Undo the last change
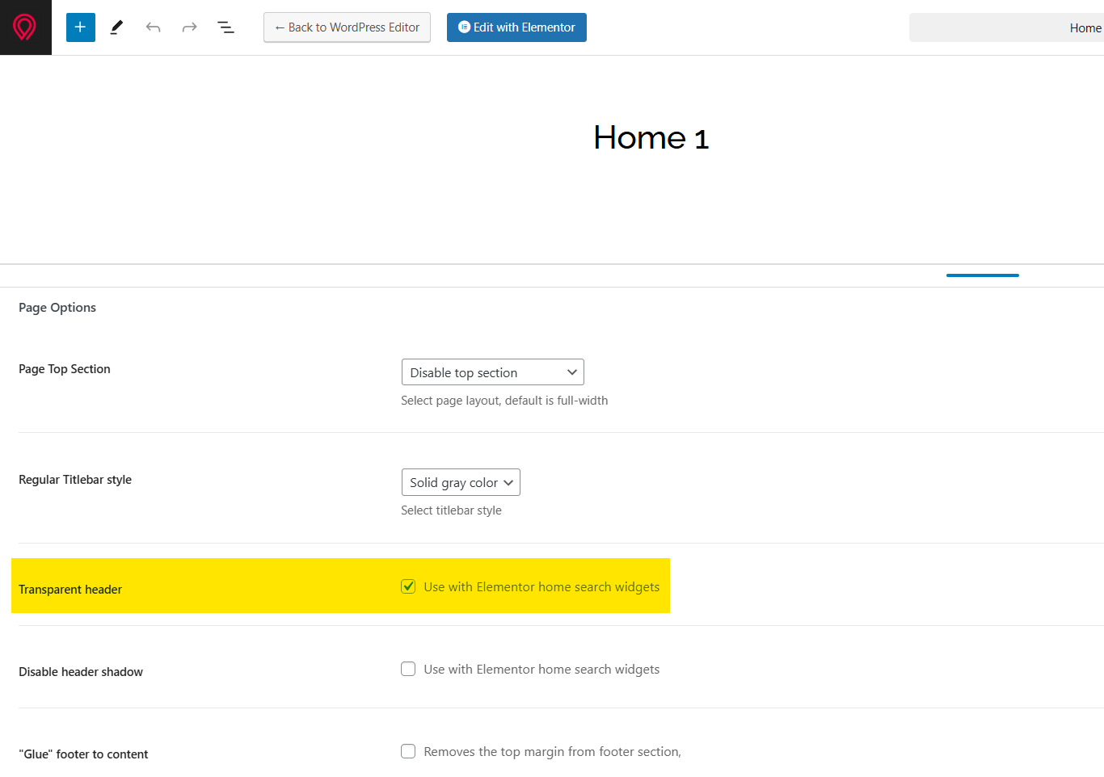1104x777 pixels. 153,27
